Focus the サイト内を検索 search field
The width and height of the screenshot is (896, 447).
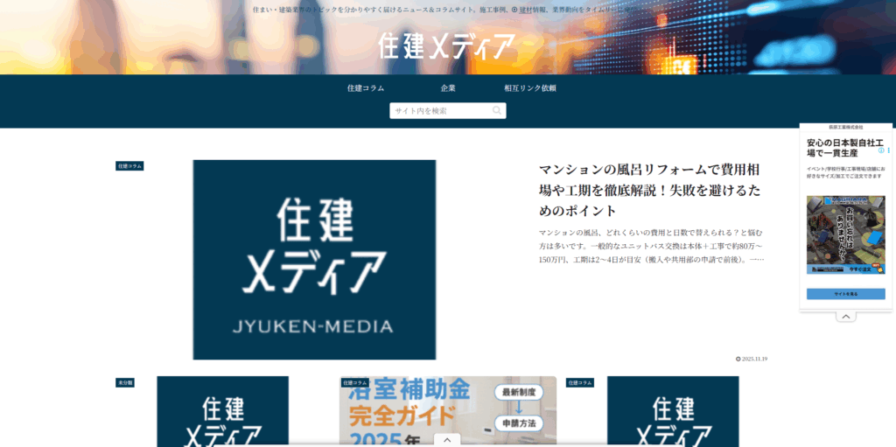click(x=447, y=111)
